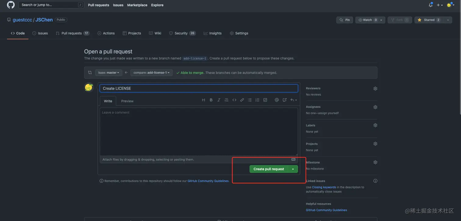461x221 pixels.
Task: Insert a link in comment
Action: coord(242,100)
